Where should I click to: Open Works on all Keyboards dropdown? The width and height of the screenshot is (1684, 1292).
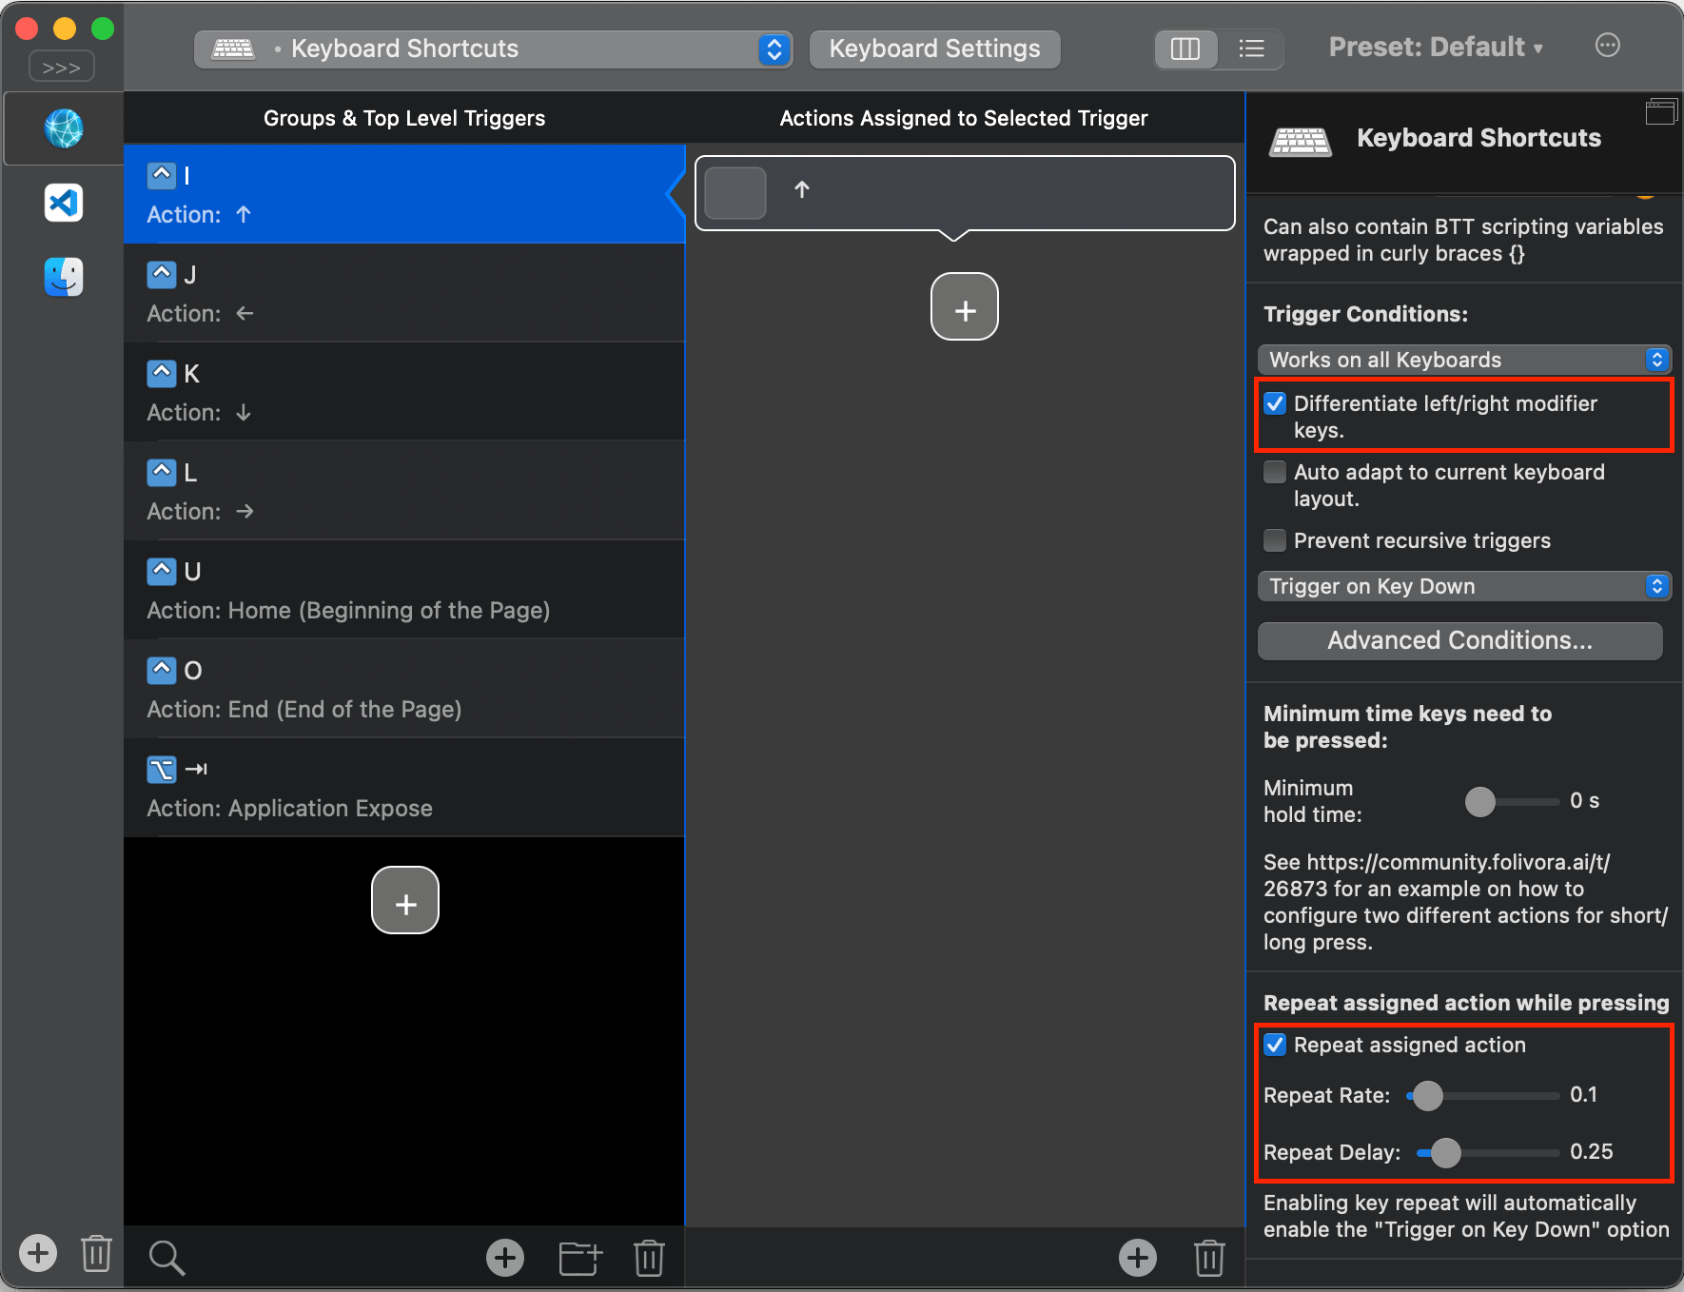click(1464, 360)
